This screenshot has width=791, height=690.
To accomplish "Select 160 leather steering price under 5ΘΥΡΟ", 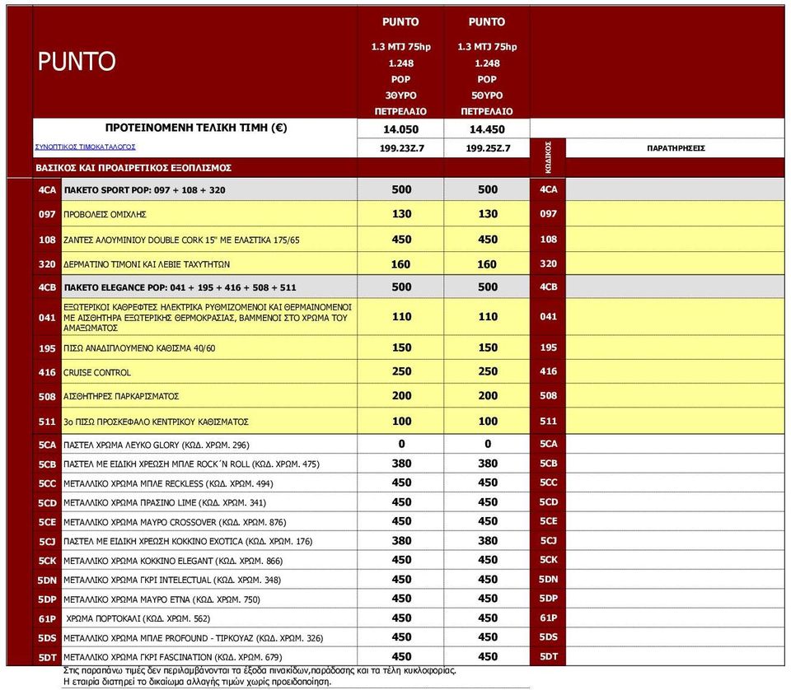I will point(487,264).
